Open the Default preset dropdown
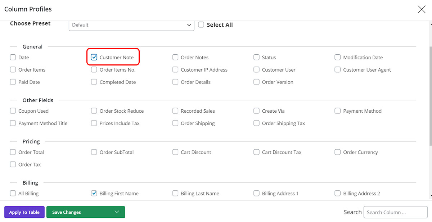This screenshot has height=222, width=432. pyautogui.click(x=131, y=25)
